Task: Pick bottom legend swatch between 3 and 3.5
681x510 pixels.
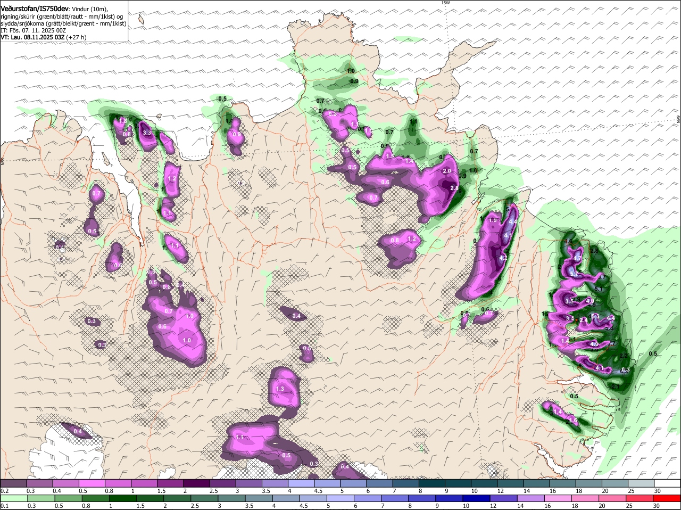Action: [x=233, y=498]
